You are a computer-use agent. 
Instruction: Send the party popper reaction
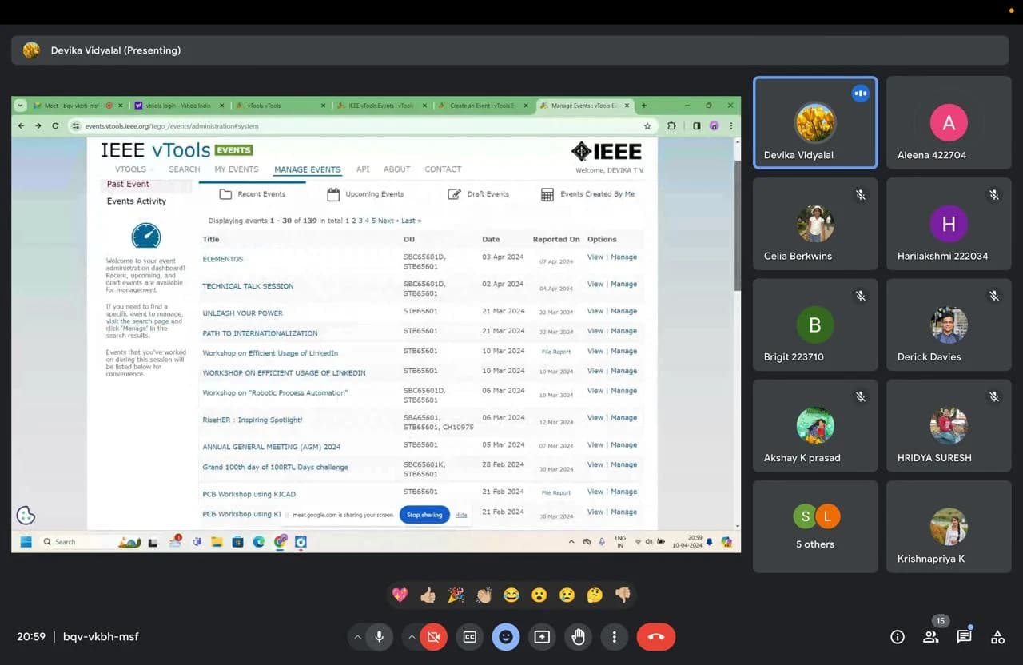[x=456, y=595]
